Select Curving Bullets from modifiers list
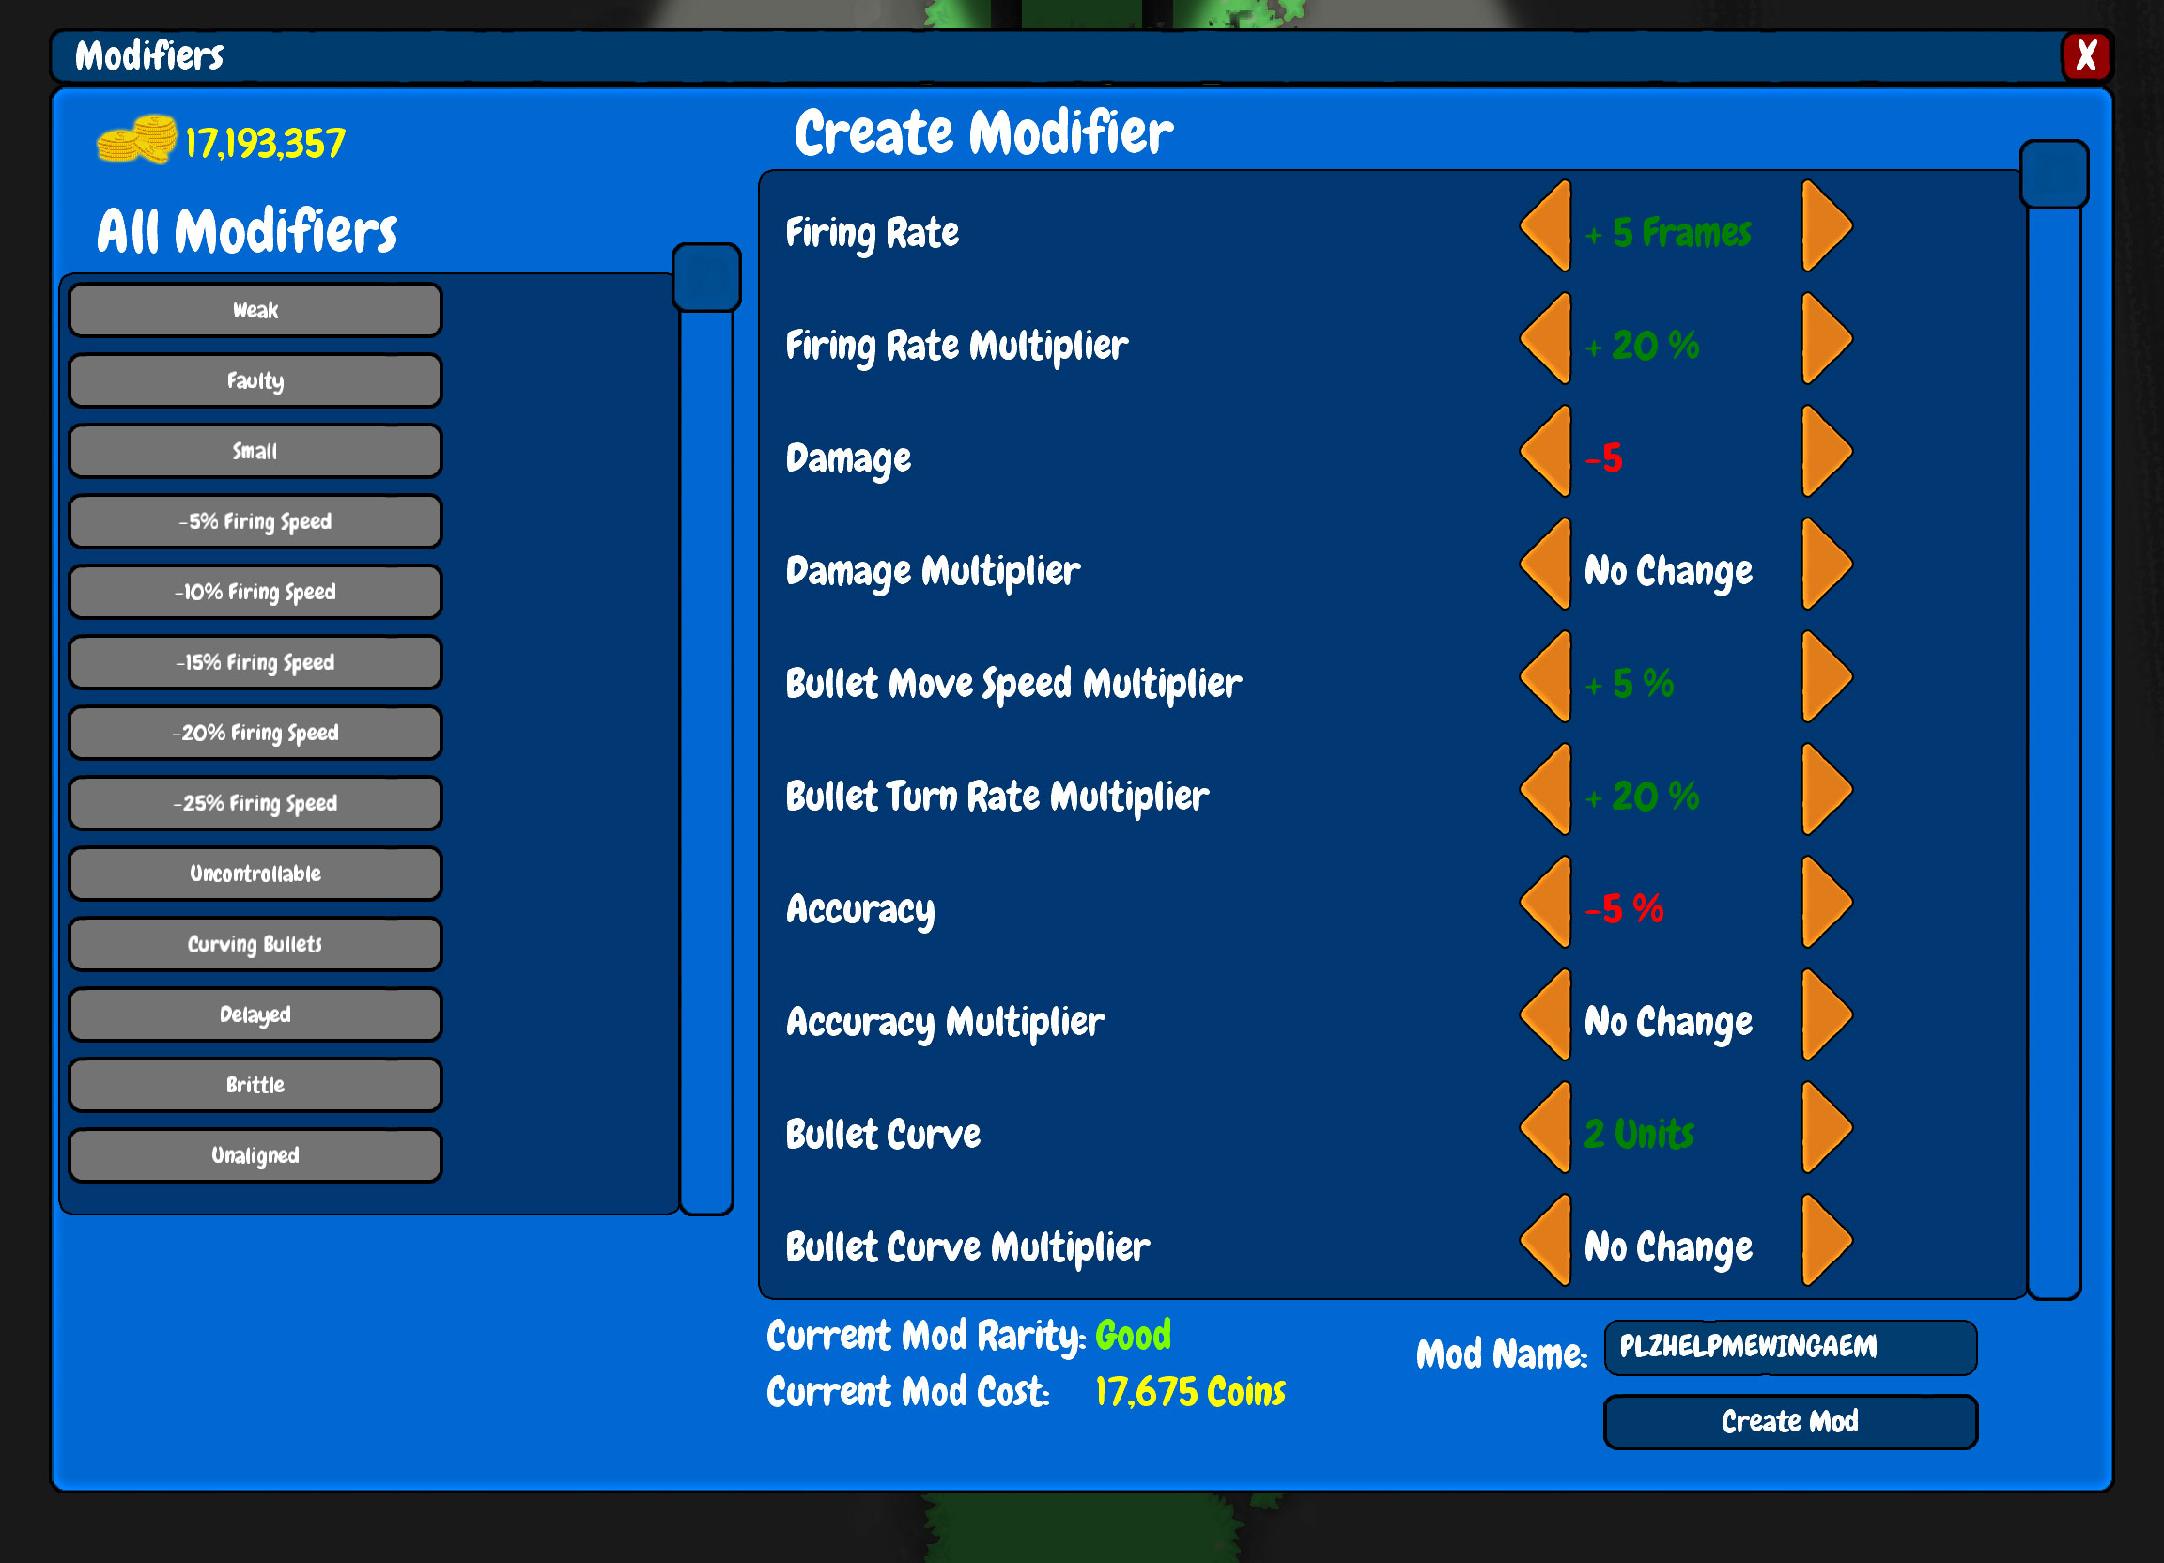The height and width of the screenshot is (1563, 2164). 255,943
